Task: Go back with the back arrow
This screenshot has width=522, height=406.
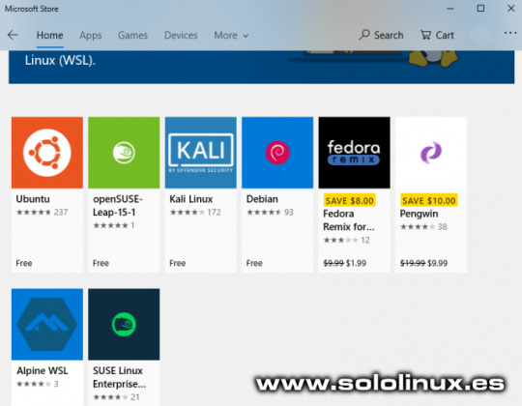Action: coord(13,35)
